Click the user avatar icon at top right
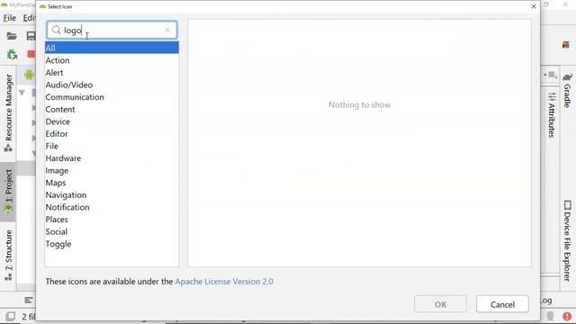Viewport: 576px width, 324px height. 566,44
